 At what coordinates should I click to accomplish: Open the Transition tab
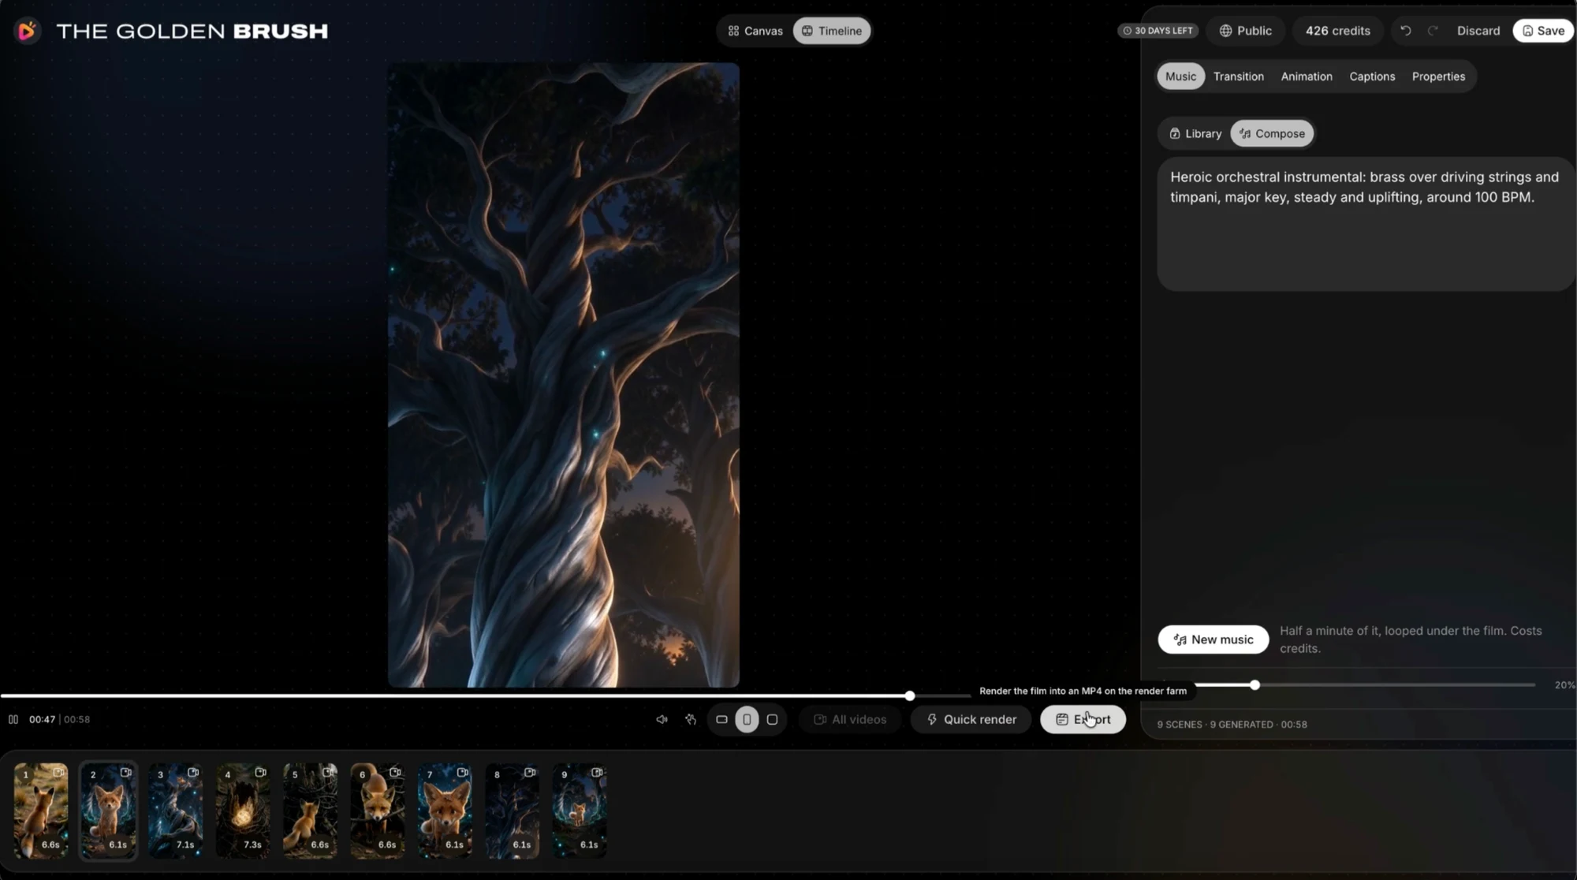[x=1238, y=76]
